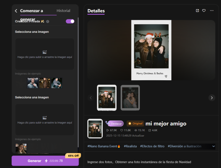Click the right arrow to see more images
The height and width of the screenshot is (168, 221).
pyautogui.click(x=212, y=98)
